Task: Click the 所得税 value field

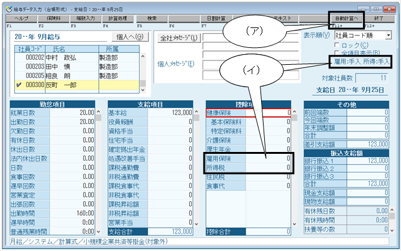Action: pos(269,168)
